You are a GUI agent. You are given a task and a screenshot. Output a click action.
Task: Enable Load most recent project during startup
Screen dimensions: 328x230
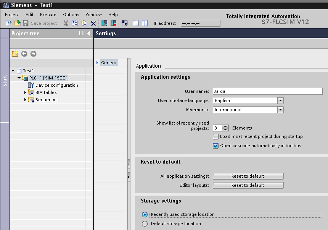(215, 136)
